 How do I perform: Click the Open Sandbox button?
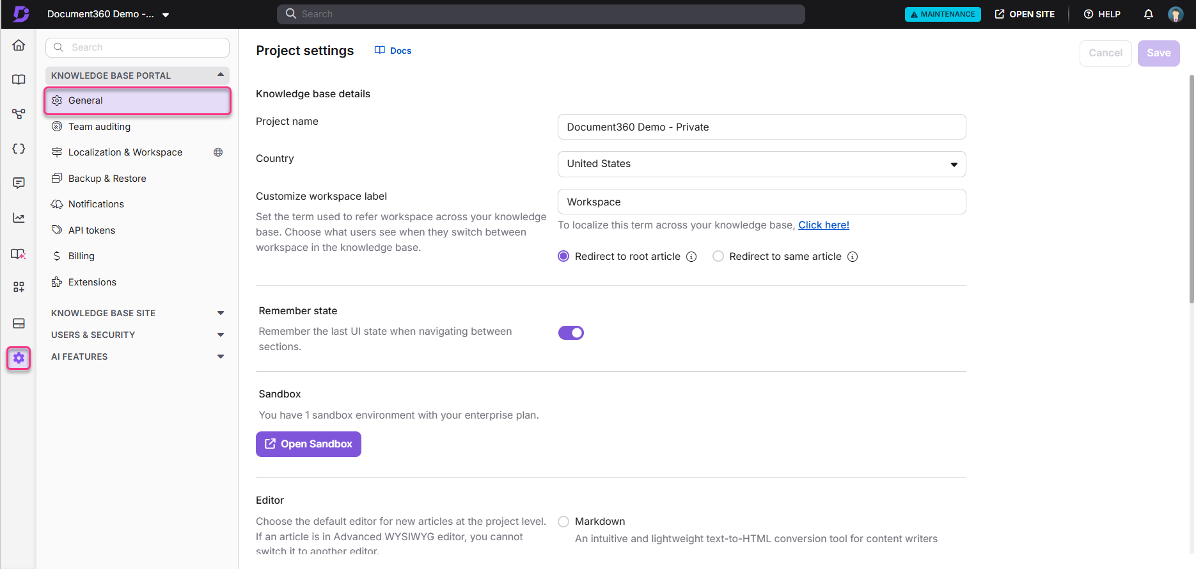pyautogui.click(x=308, y=444)
